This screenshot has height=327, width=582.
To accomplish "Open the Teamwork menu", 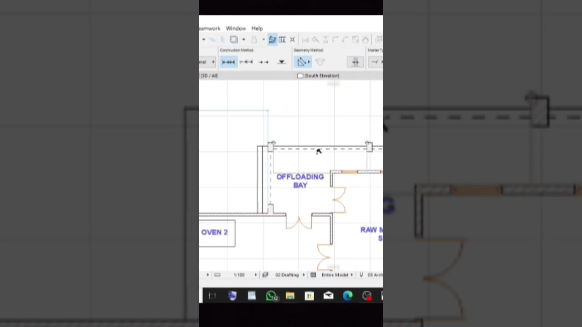I will pyautogui.click(x=210, y=28).
